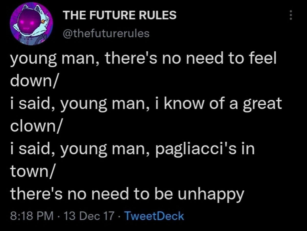Click the word "down/" in the tweet
Image resolution: width=307 pixels, height=231 pixels.
tap(31, 81)
